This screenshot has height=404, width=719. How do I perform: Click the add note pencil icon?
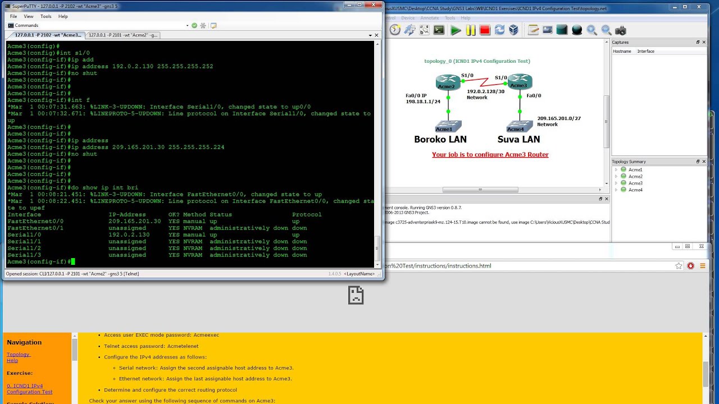(533, 30)
